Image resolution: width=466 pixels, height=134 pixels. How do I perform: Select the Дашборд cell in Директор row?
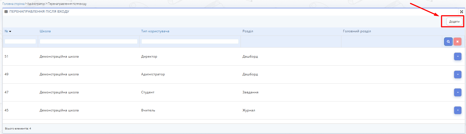coord(250,57)
